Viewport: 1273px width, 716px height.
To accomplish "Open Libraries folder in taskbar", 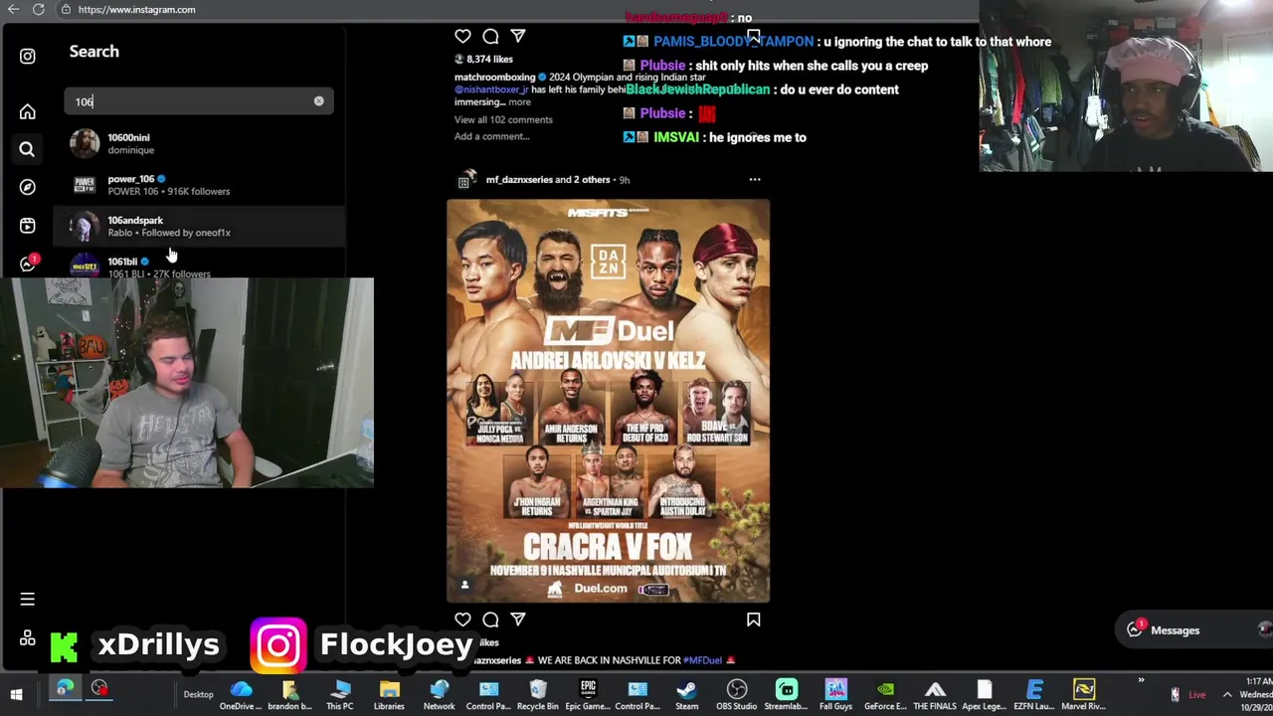I will point(389,694).
